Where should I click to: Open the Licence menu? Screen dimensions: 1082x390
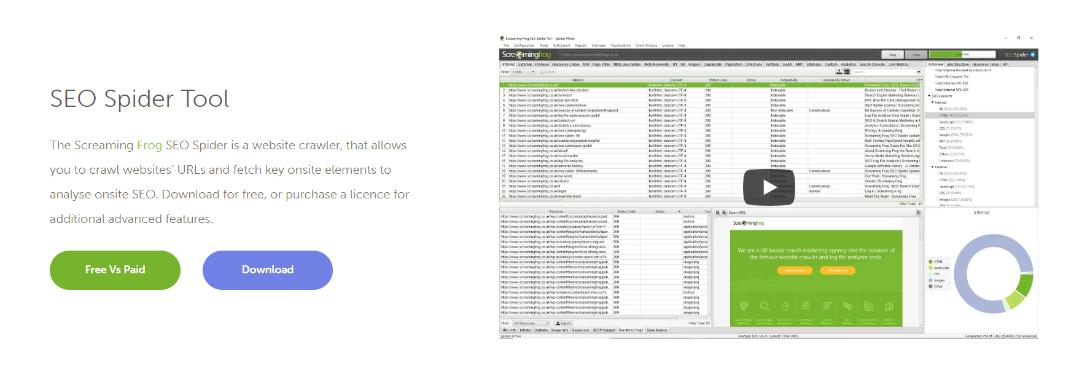(668, 45)
